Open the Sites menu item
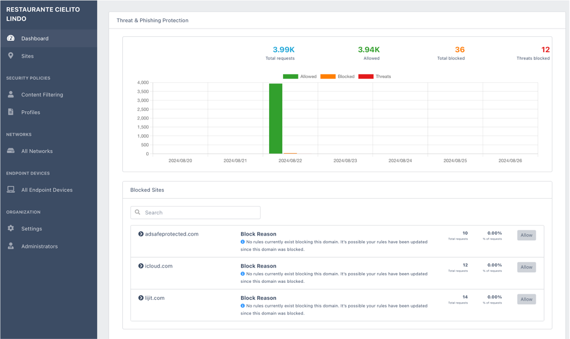The height and width of the screenshot is (339, 570). (x=49, y=56)
